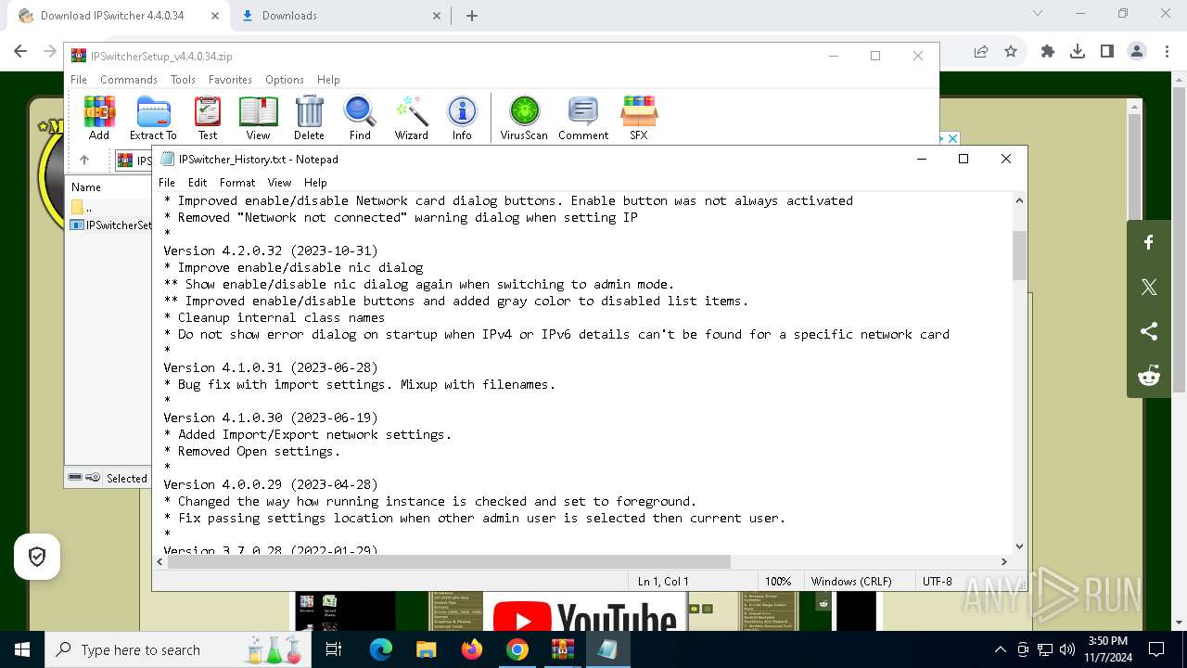Open Windows Start menu
The height and width of the screenshot is (668, 1187).
coord(22,649)
